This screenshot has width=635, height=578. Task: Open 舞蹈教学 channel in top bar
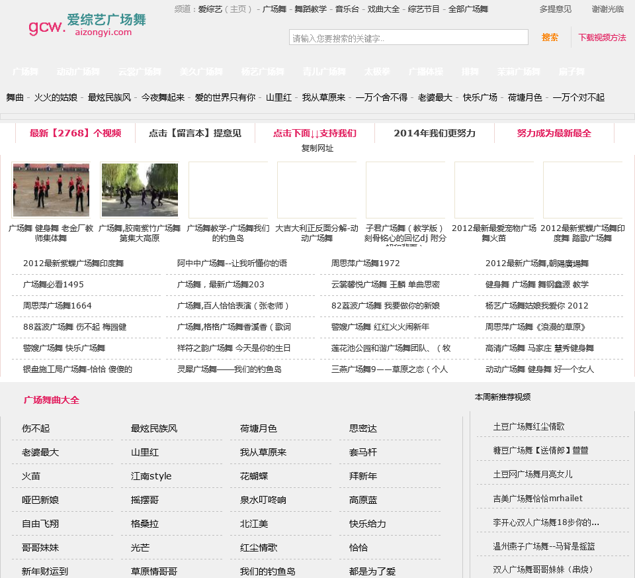[310, 9]
